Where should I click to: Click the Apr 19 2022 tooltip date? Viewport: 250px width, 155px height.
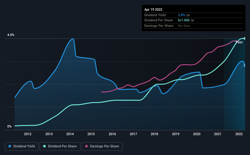click(153, 9)
